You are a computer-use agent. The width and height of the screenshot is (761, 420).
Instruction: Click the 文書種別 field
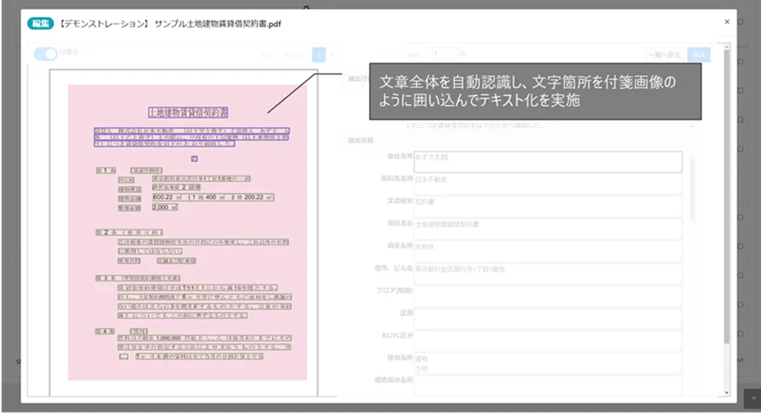[548, 206]
